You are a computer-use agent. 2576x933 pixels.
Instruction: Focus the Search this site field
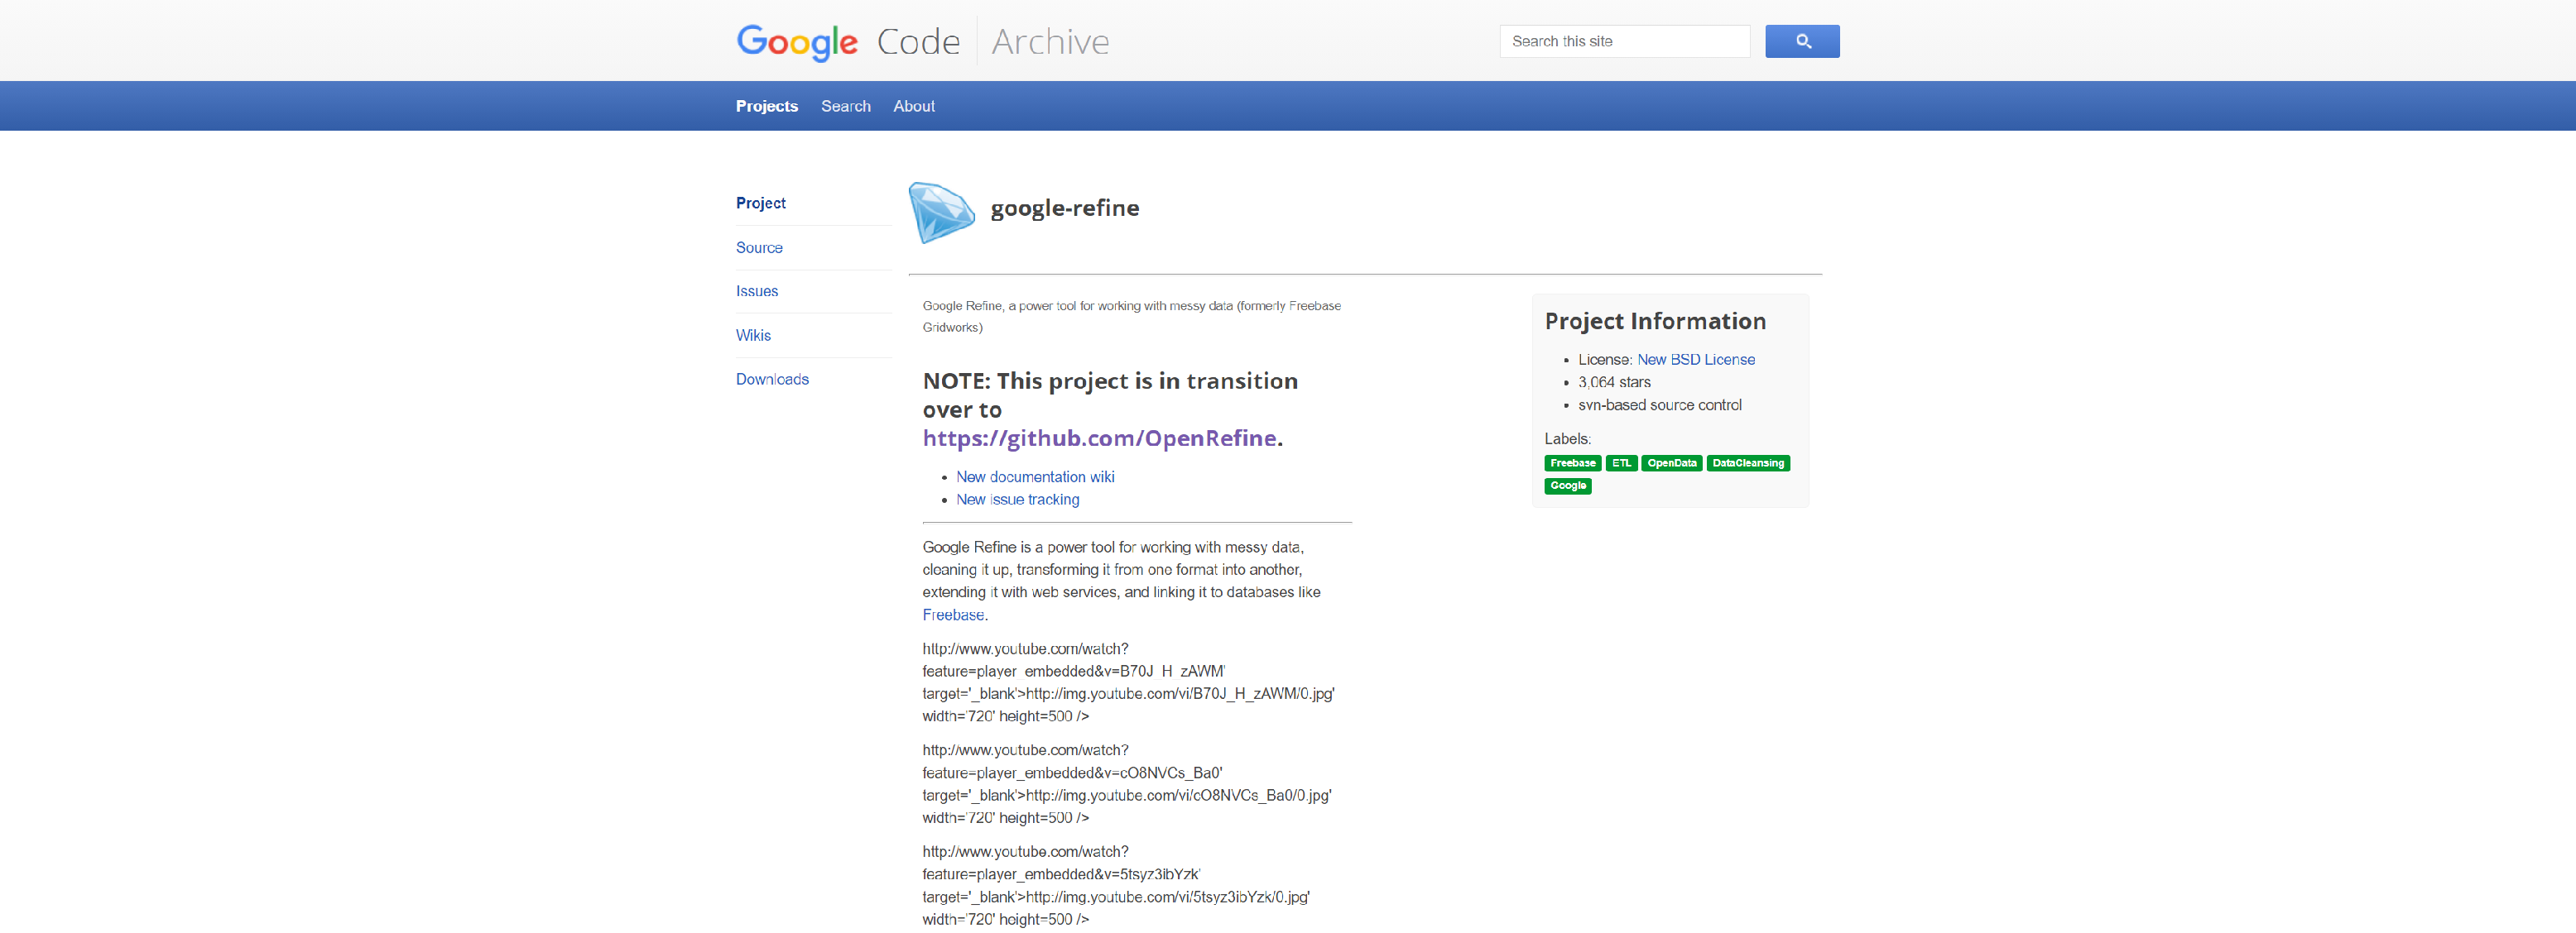(x=1624, y=41)
